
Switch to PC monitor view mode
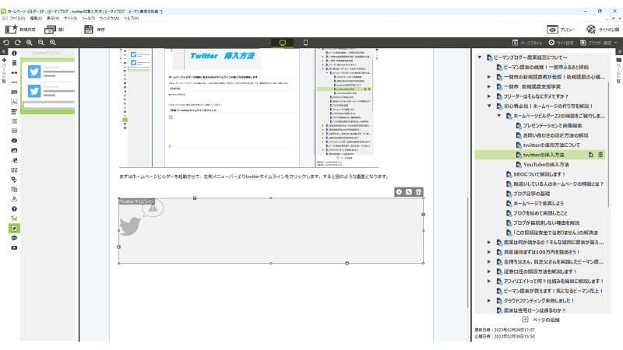click(282, 42)
